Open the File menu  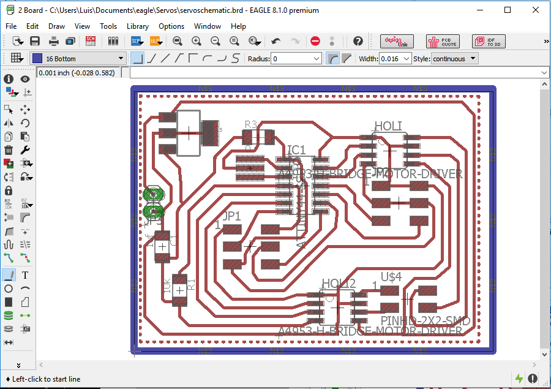pyautogui.click(x=11, y=26)
